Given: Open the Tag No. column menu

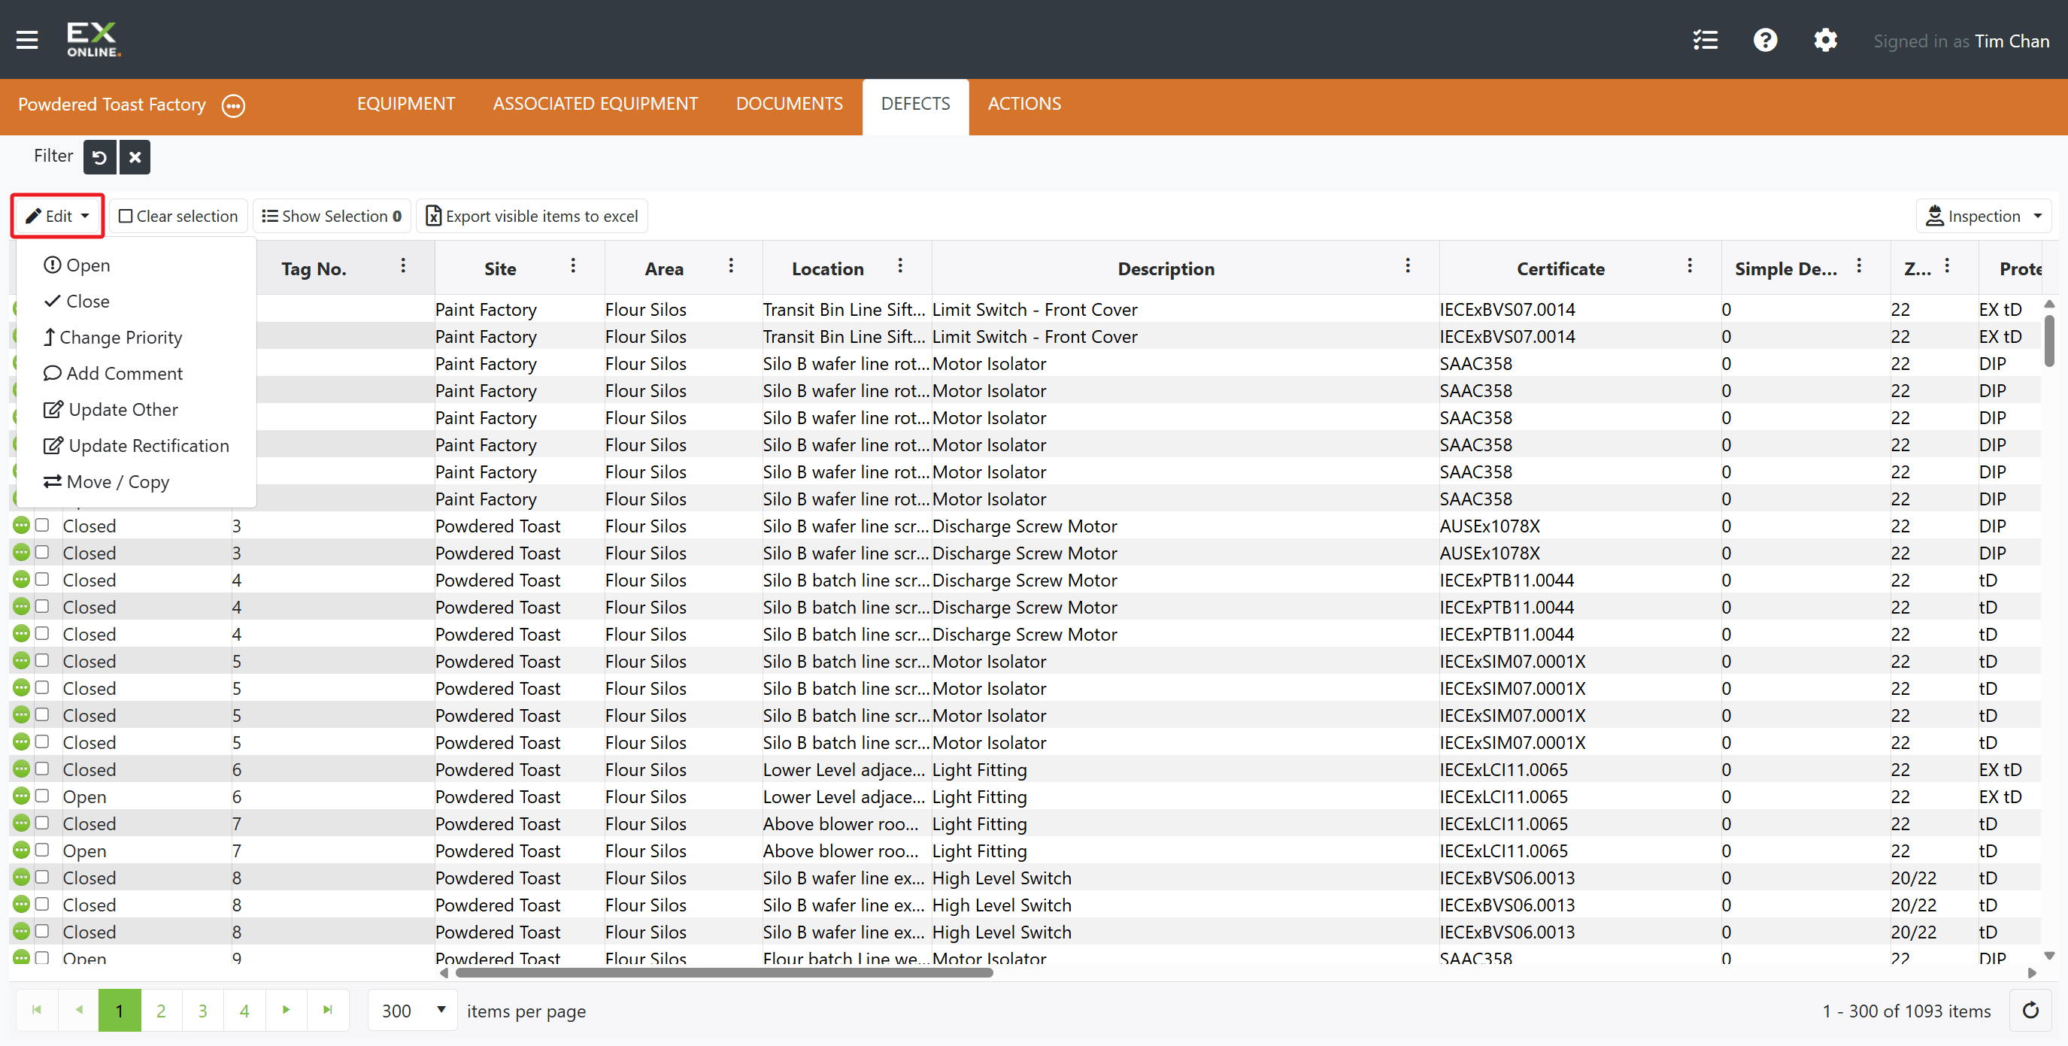Looking at the screenshot, I should pyautogui.click(x=403, y=265).
